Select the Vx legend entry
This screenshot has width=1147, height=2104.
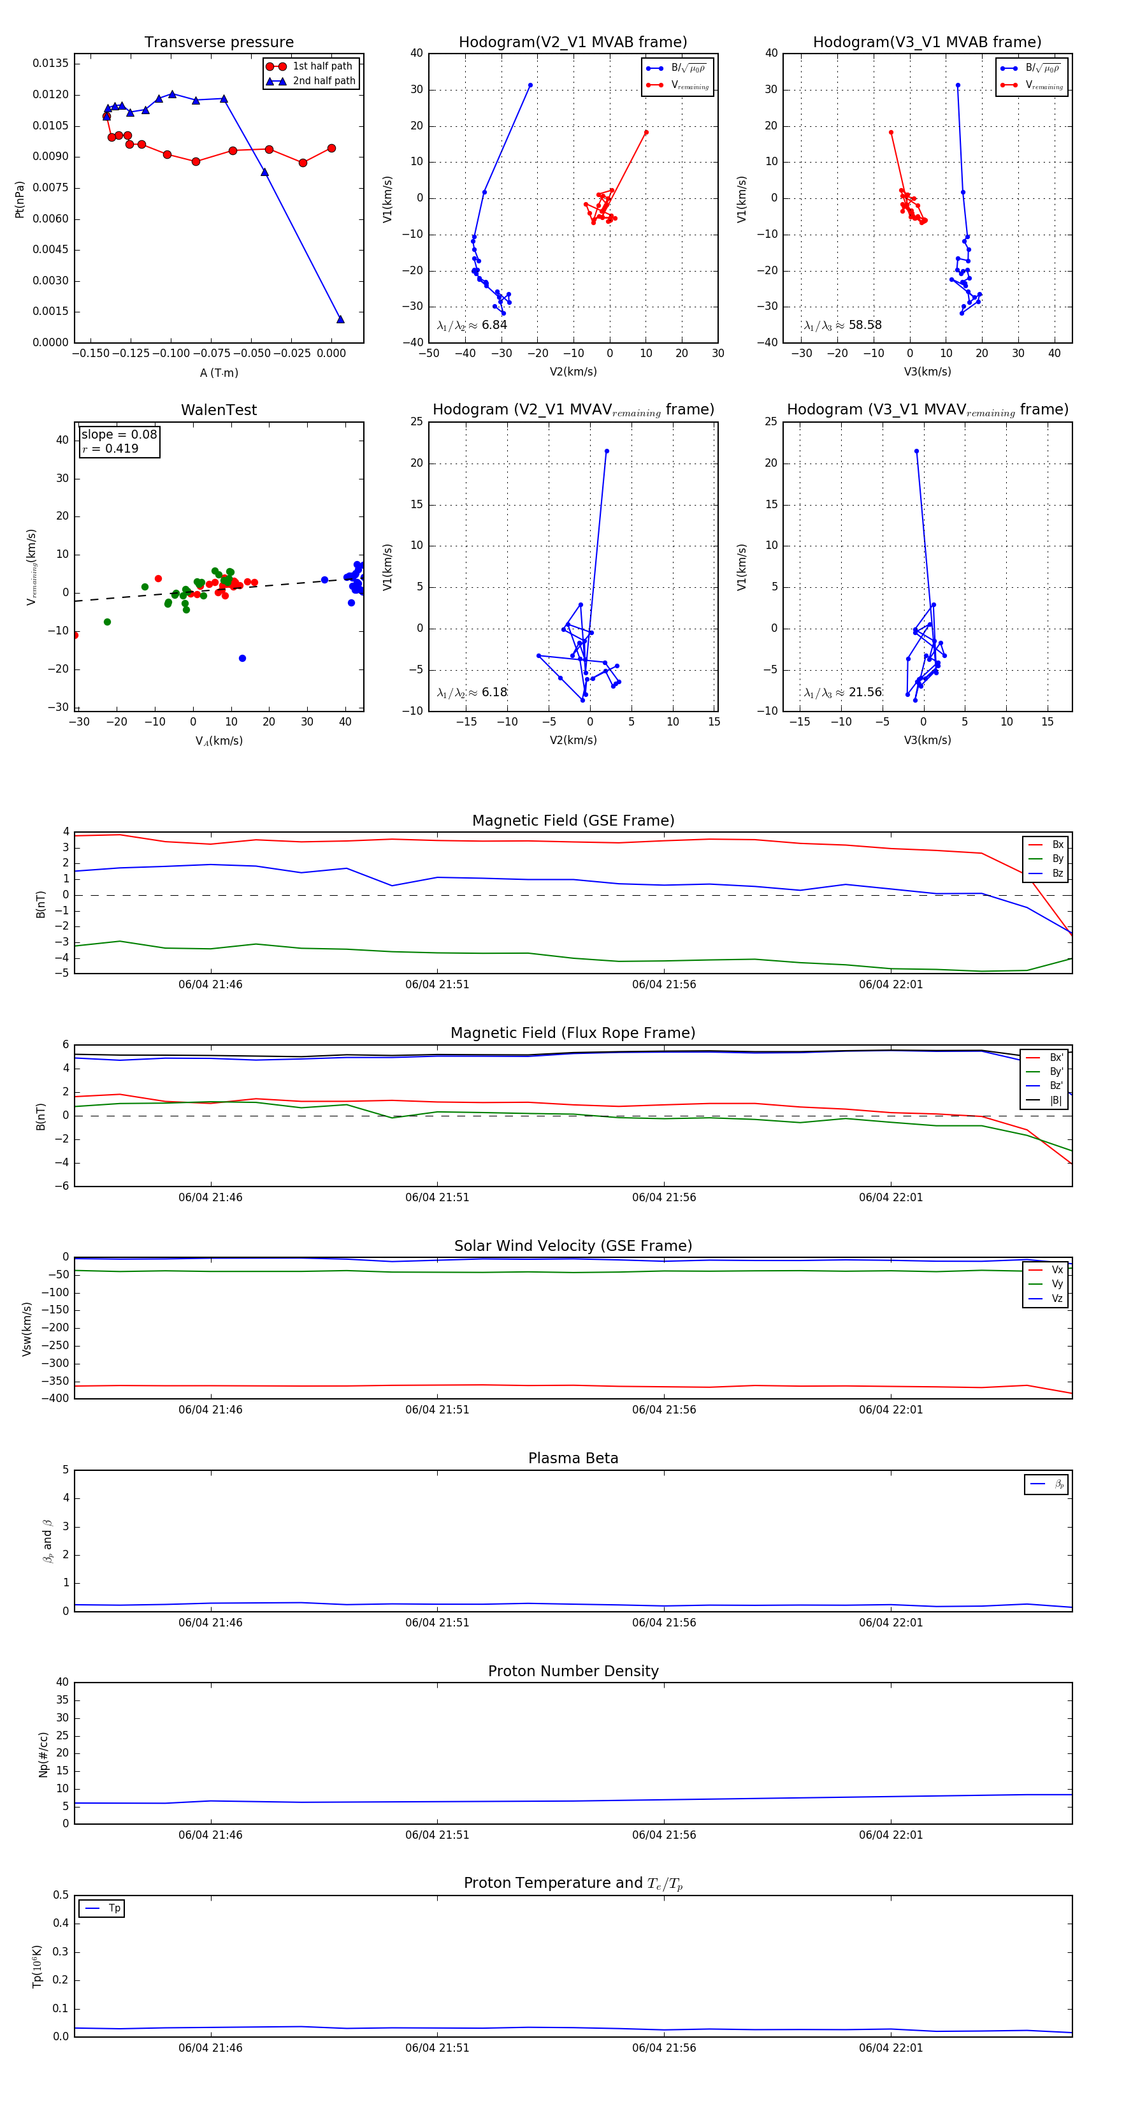pos(1046,1270)
